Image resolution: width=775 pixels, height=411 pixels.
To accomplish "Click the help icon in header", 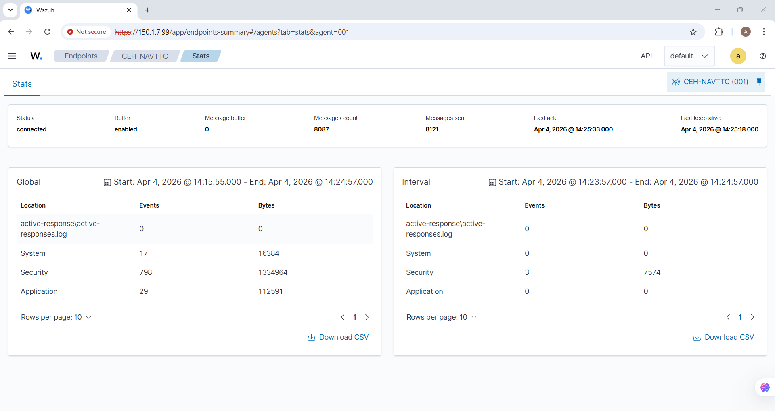I will (x=762, y=56).
